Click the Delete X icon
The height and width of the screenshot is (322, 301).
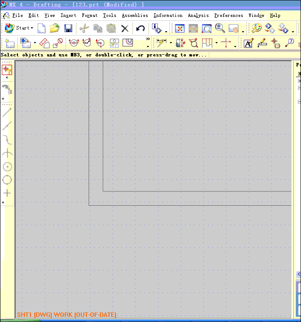click(x=125, y=28)
